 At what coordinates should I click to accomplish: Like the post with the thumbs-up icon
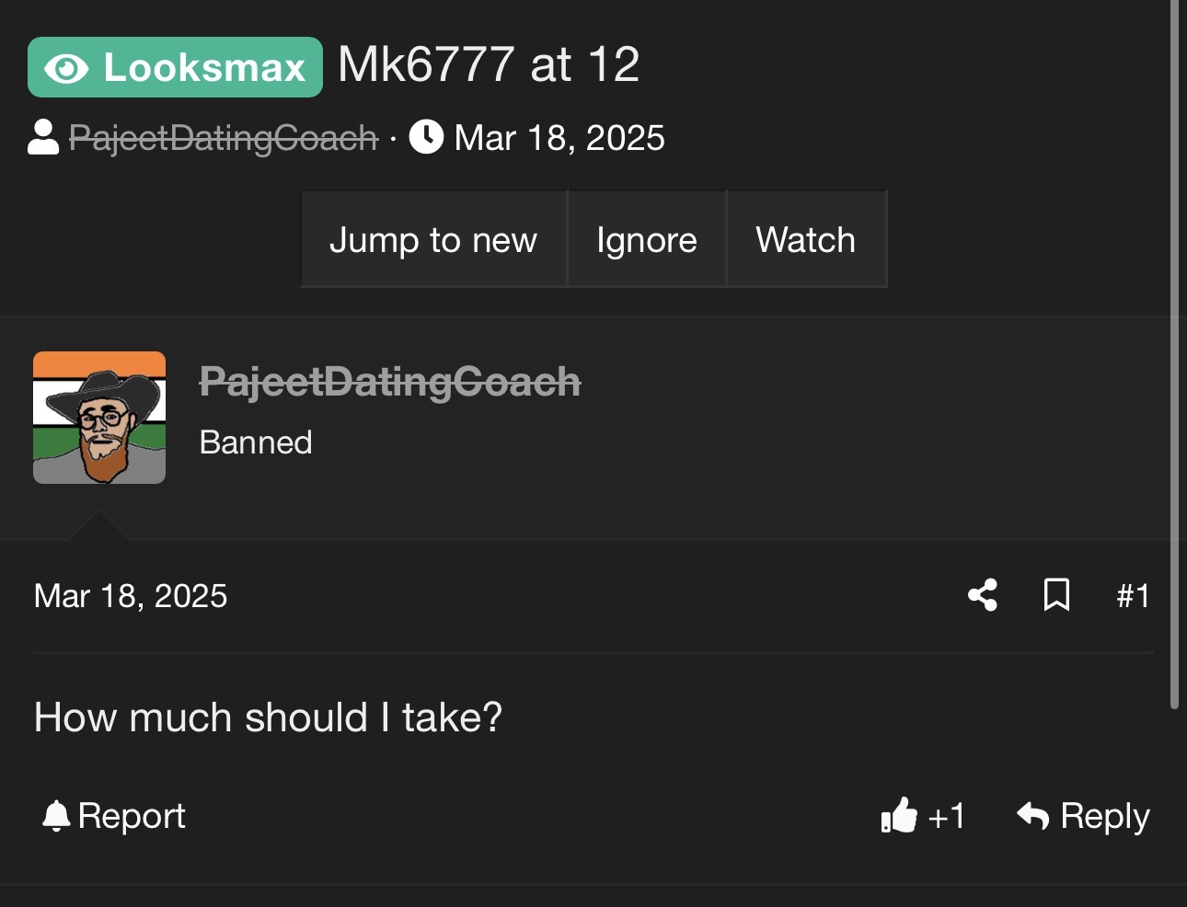pos(900,815)
